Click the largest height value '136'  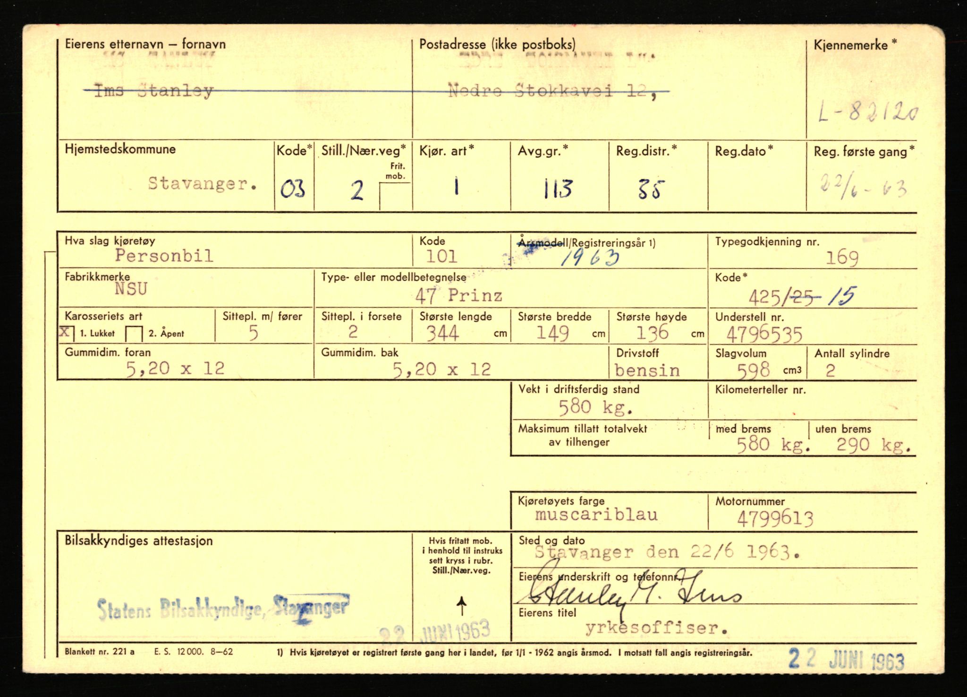(x=652, y=333)
